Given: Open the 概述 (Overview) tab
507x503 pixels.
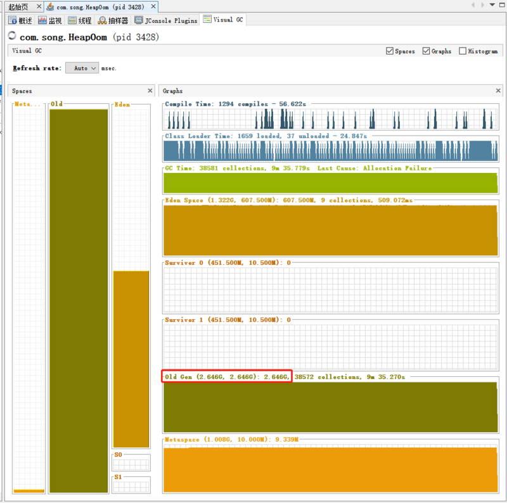Looking at the screenshot, I should 20,20.
